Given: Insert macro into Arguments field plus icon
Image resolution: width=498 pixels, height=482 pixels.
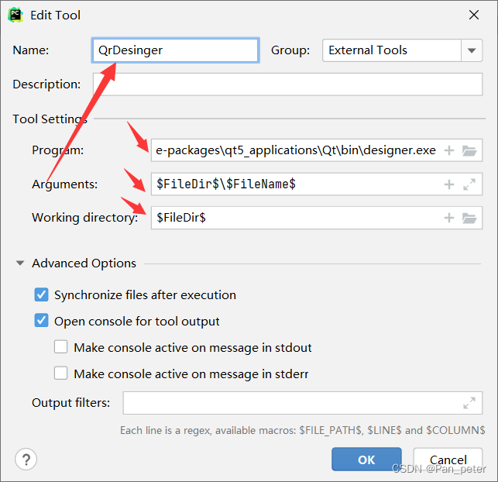Looking at the screenshot, I should [448, 184].
